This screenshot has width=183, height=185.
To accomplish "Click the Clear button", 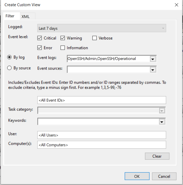I will click(157, 156).
